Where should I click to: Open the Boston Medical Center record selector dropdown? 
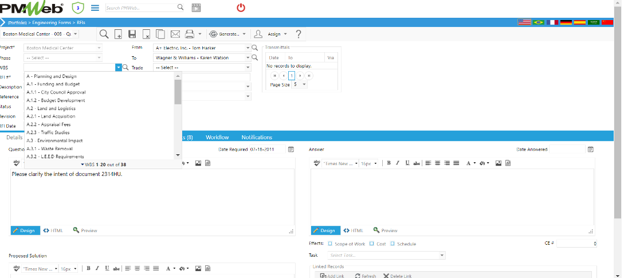click(76, 34)
